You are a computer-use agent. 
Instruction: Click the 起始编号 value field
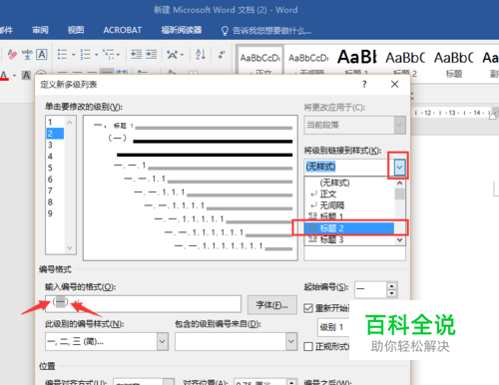(370, 289)
